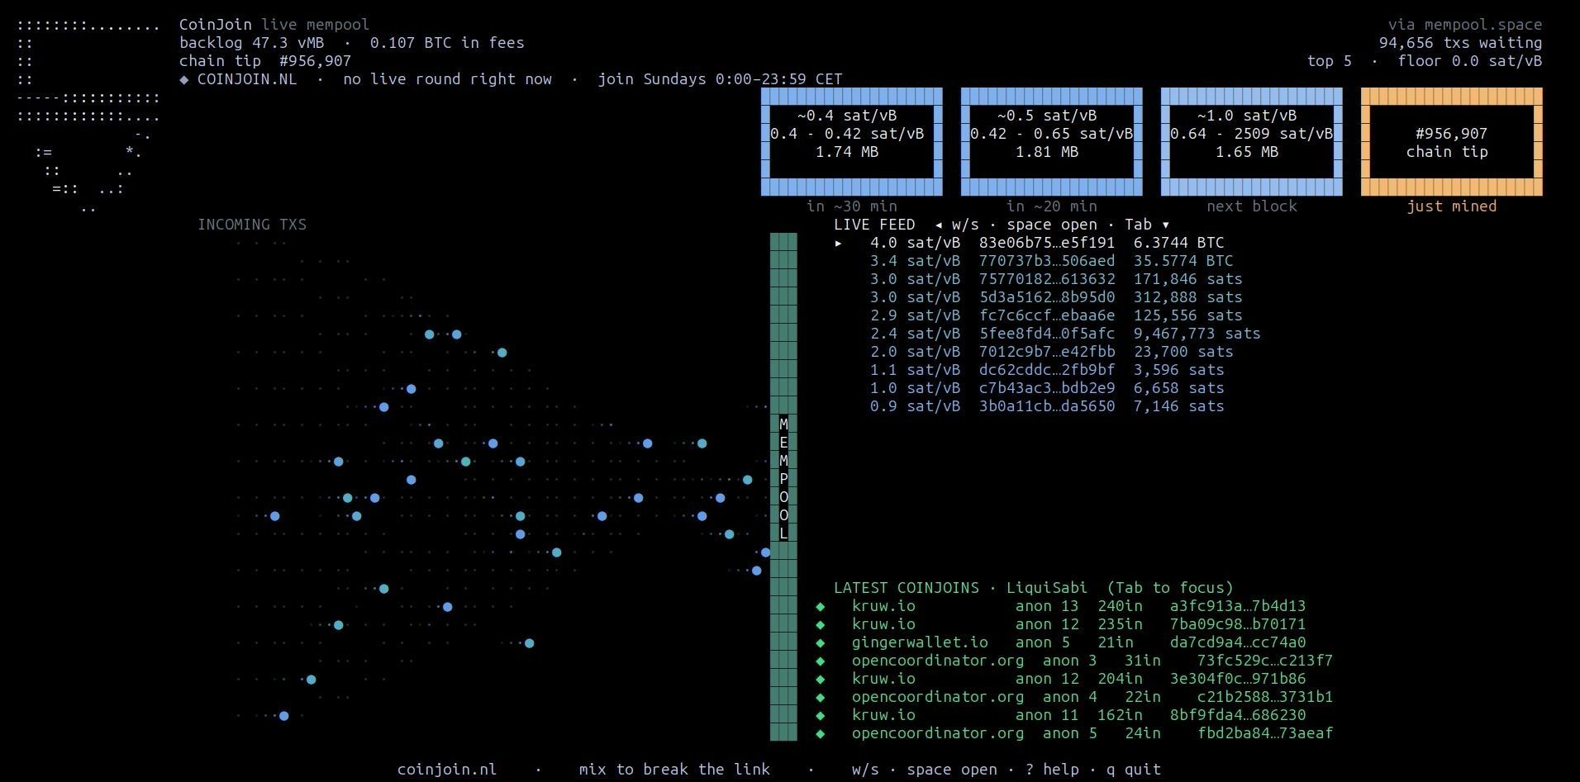The width and height of the screenshot is (1580, 782).
Task: Click the selection arrow beside 4.0 sat/vB
Action: coord(839,243)
